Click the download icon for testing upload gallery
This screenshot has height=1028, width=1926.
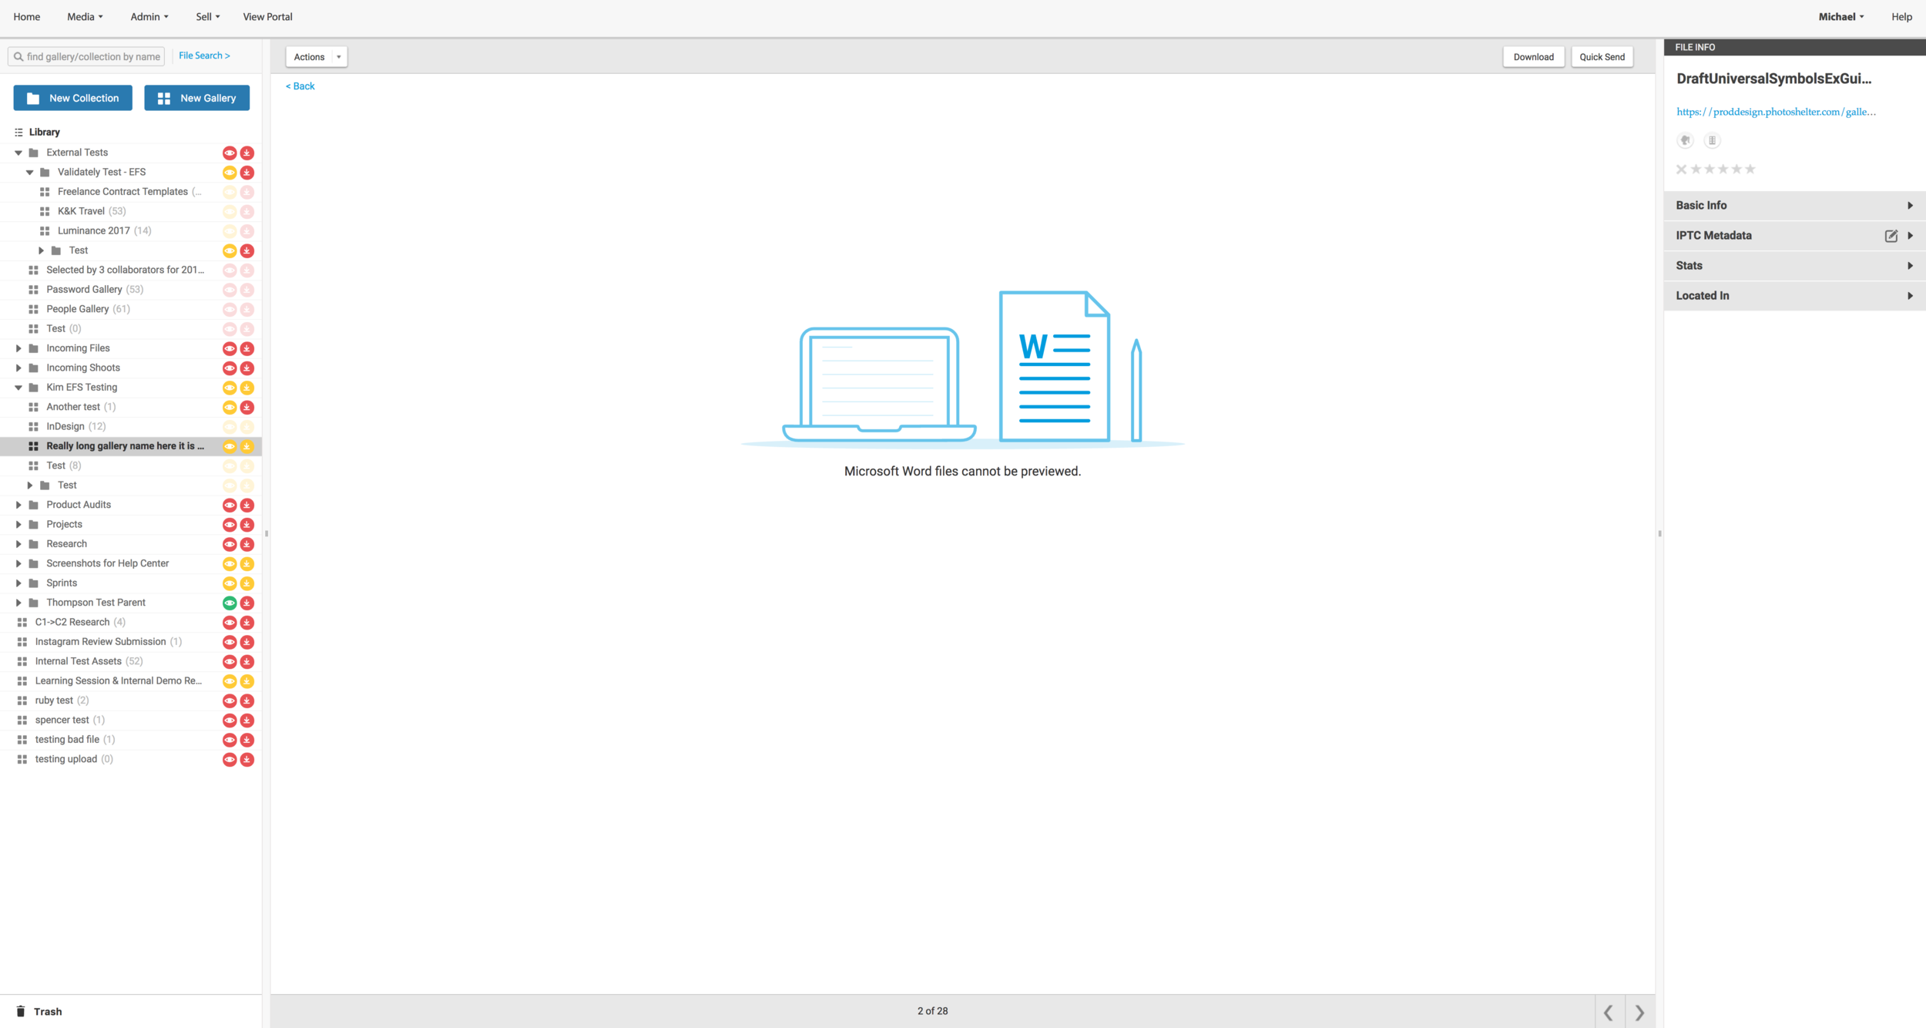click(247, 759)
